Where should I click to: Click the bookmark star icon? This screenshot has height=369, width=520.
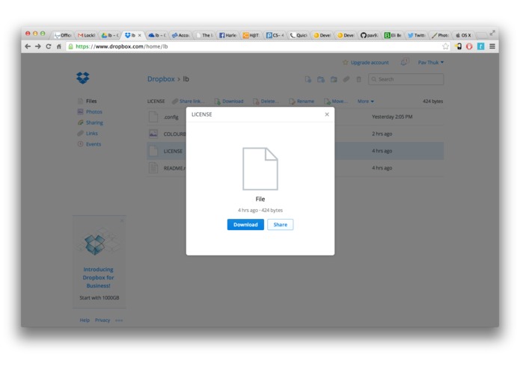pyautogui.click(x=445, y=46)
